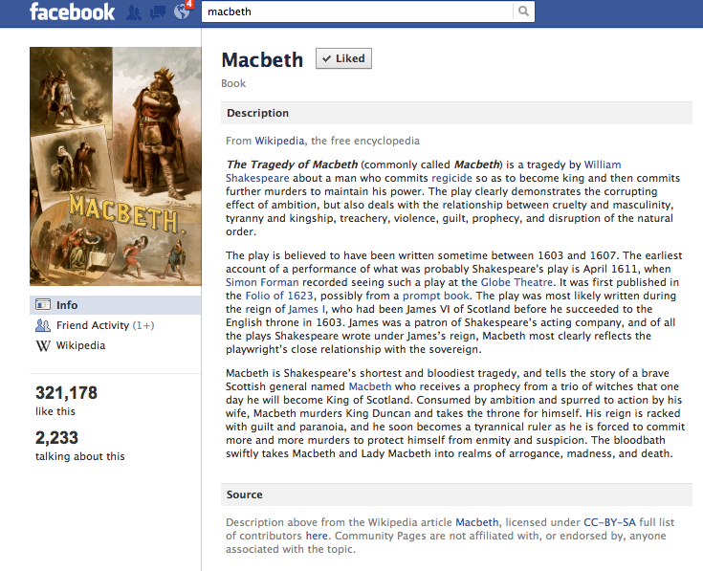Go to Facebook home via logo
Screen dimensions: 703x571
point(72,11)
